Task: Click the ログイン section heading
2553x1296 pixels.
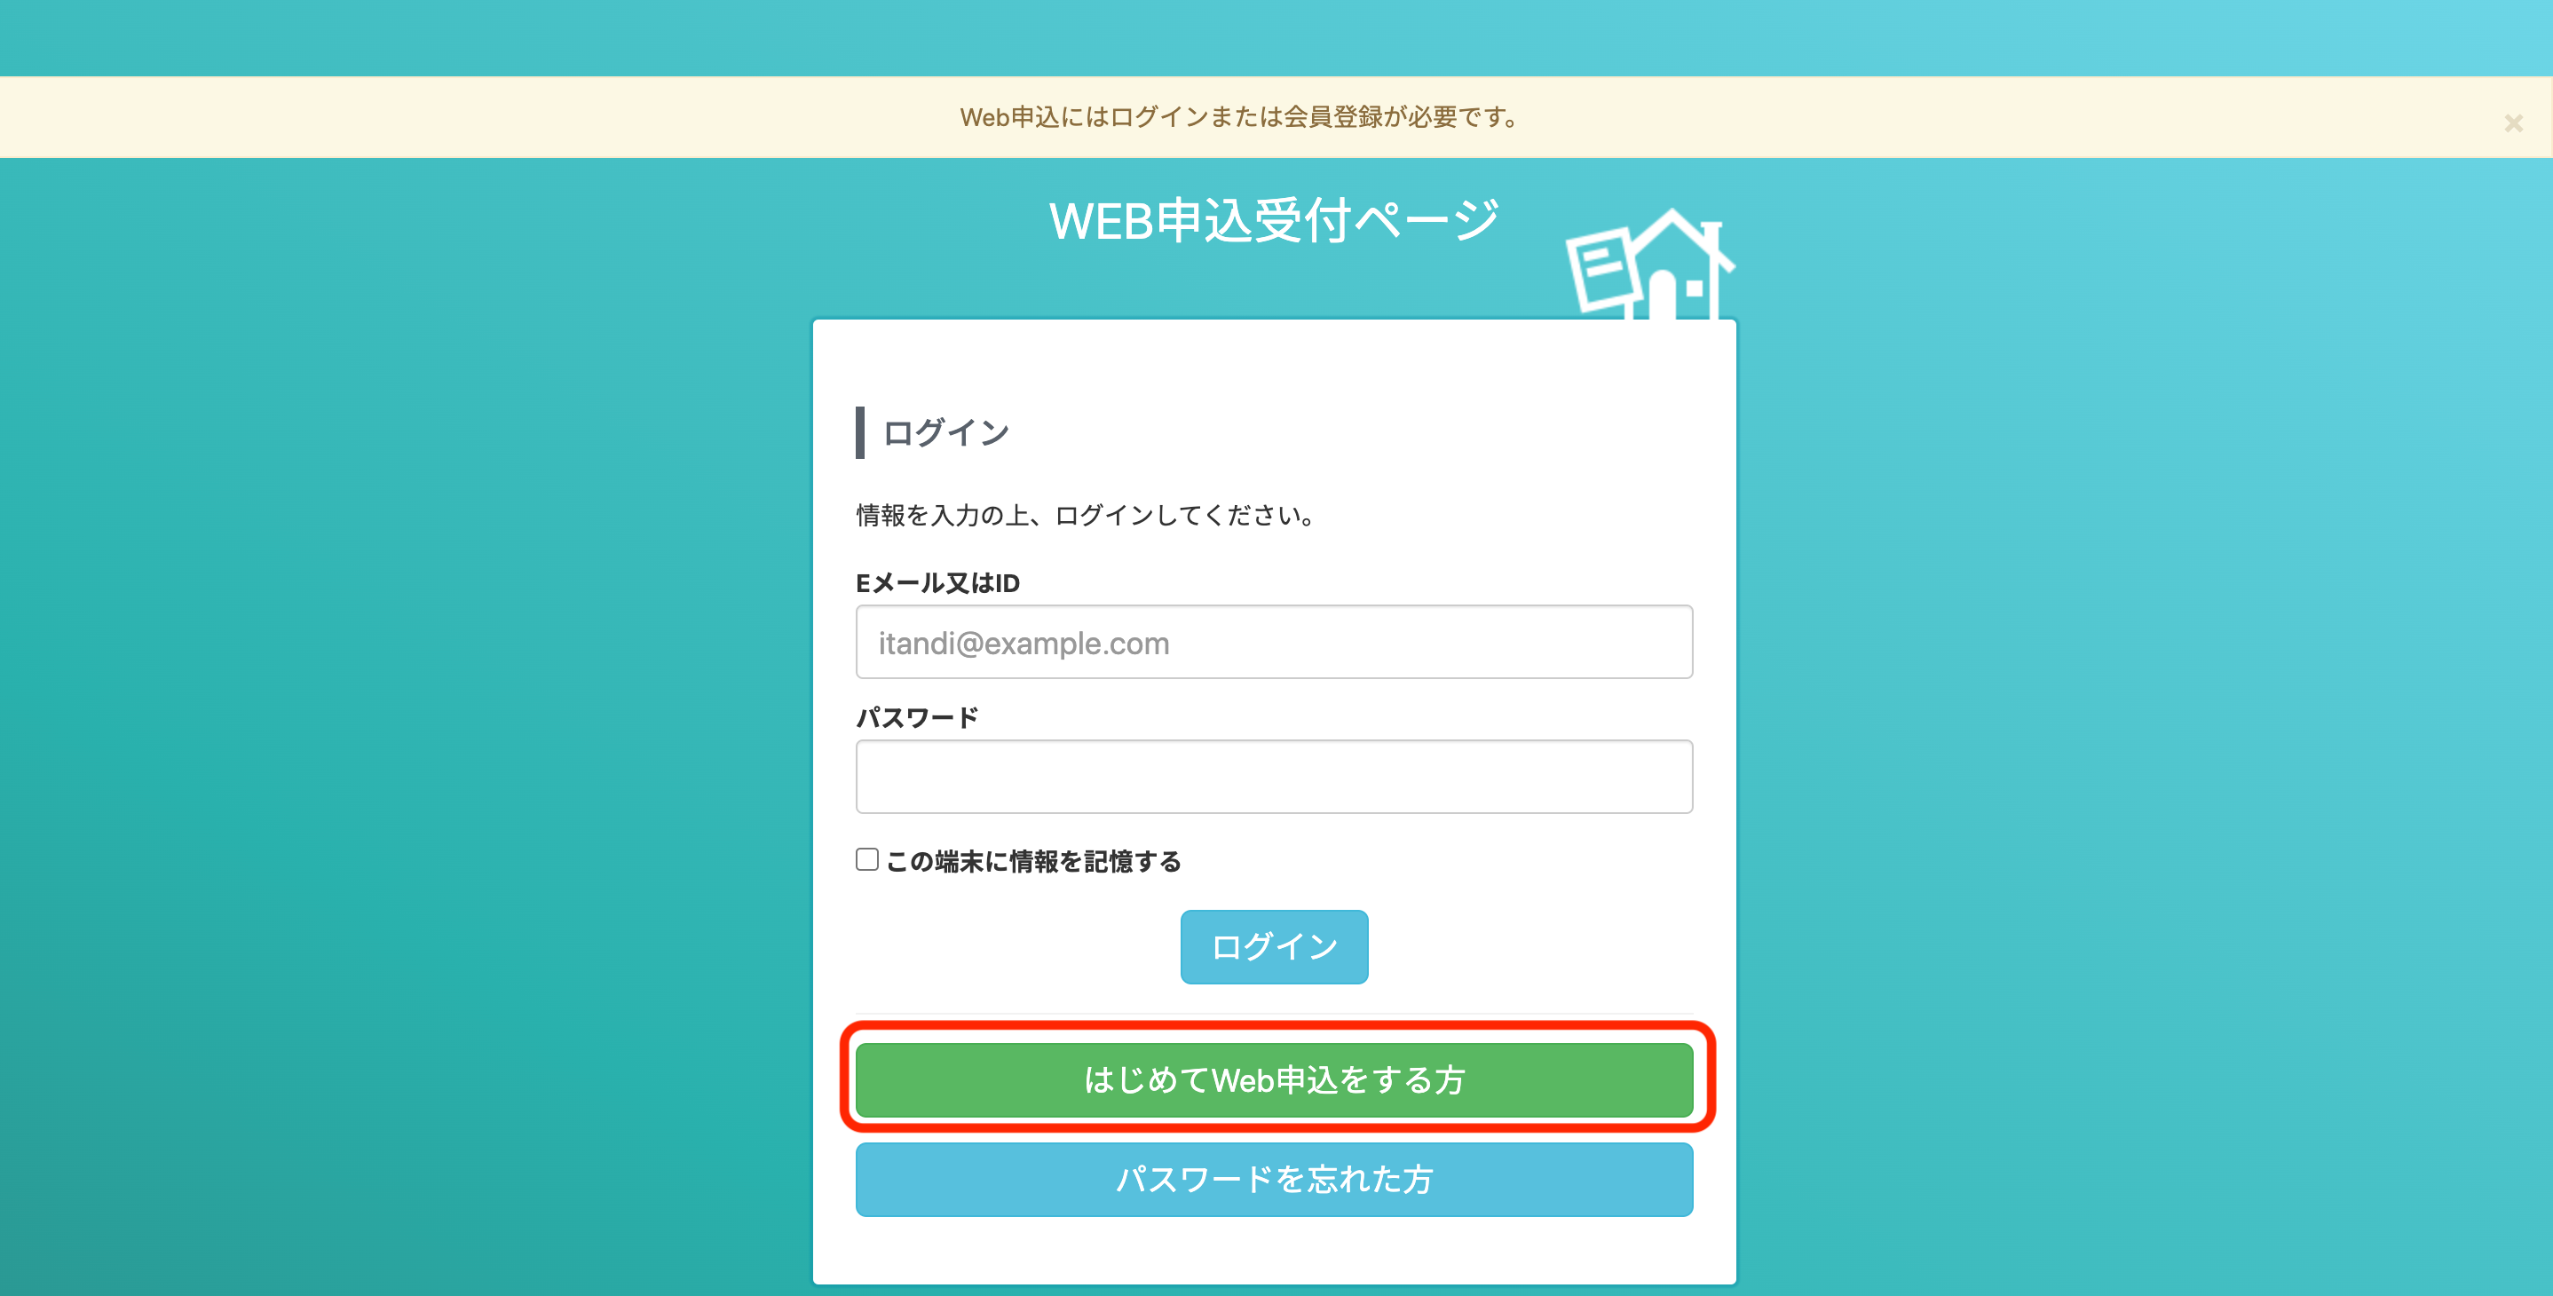Action: coord(945,433)
